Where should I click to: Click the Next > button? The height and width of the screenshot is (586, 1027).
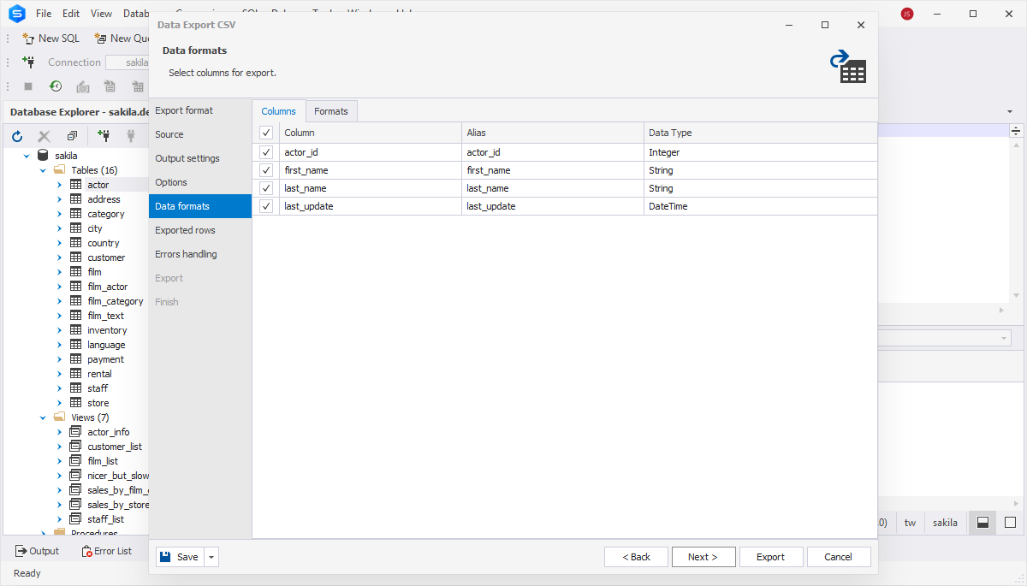703,557
